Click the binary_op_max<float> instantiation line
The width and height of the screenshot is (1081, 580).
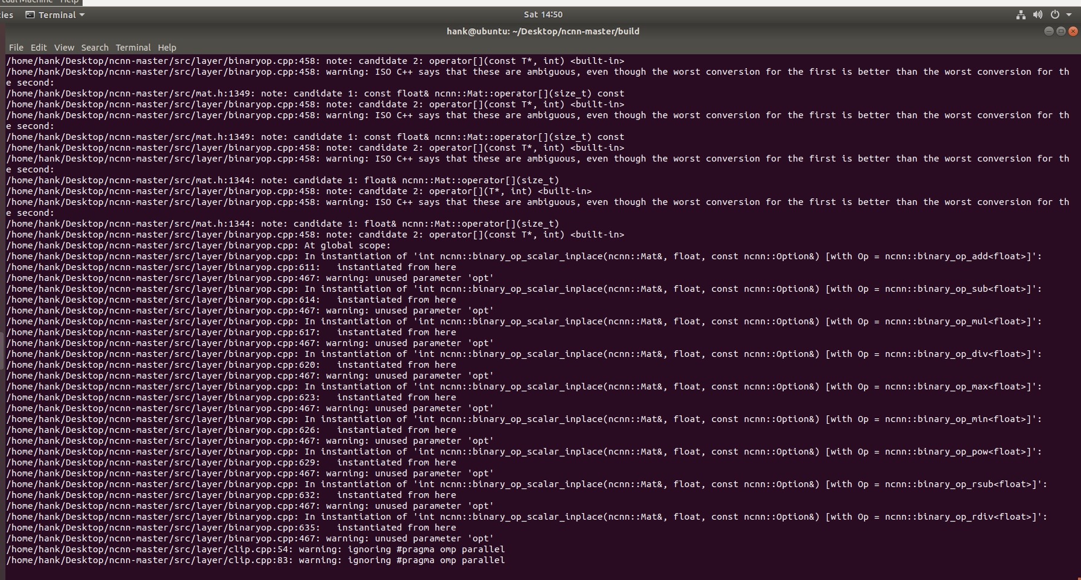click(524, 387)
